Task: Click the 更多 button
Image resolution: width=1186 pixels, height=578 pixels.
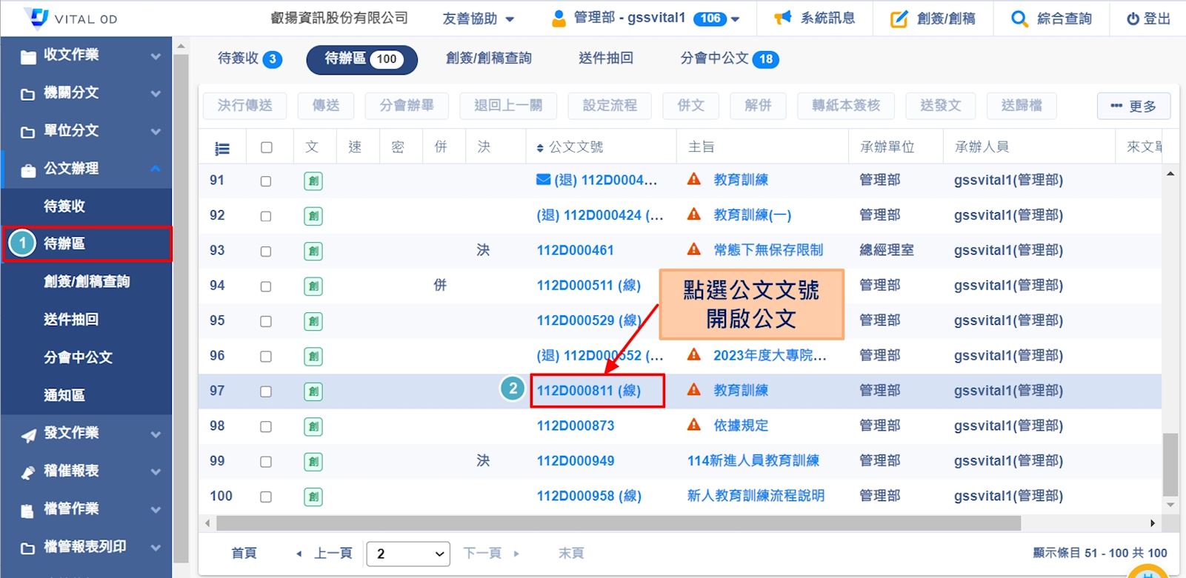Action: 1133,106
